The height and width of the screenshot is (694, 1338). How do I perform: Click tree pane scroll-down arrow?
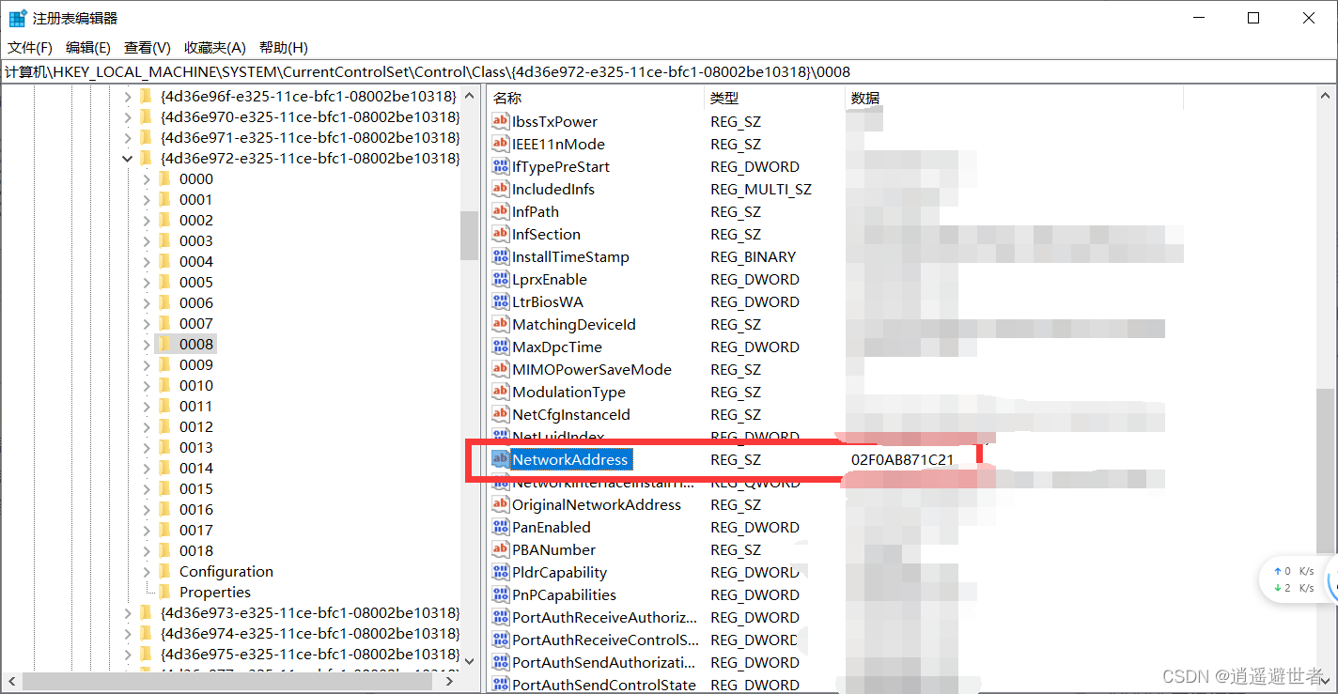(469, 662)
